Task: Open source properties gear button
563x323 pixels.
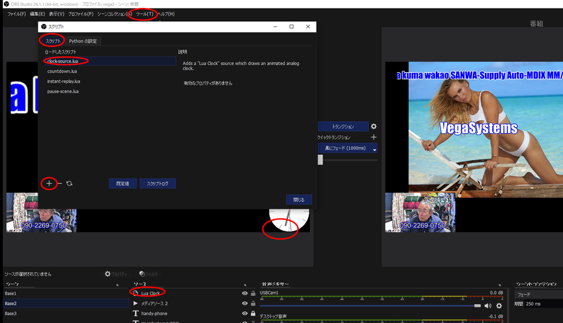Action: click(x=116, y=274)
